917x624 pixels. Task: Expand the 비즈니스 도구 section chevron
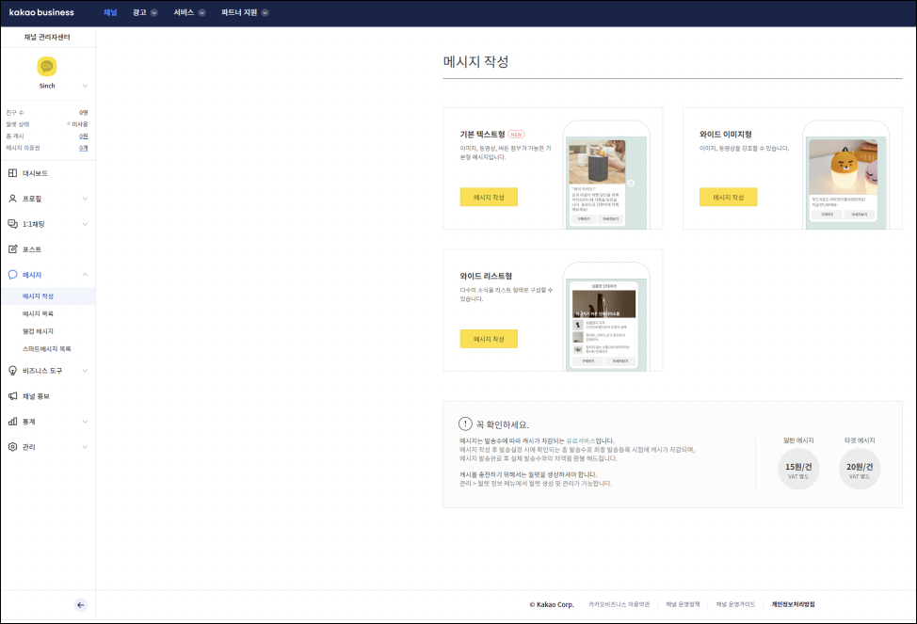[x=85, y=371]
